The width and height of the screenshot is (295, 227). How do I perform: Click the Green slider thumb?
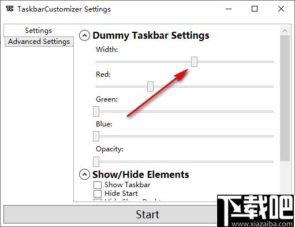pos(96,111)
